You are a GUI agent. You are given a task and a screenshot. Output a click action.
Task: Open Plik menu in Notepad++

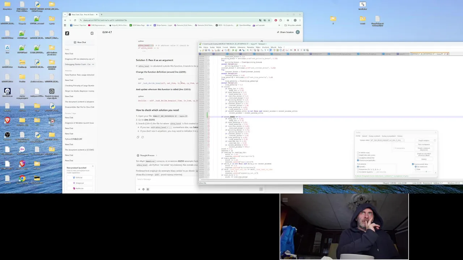200,47
